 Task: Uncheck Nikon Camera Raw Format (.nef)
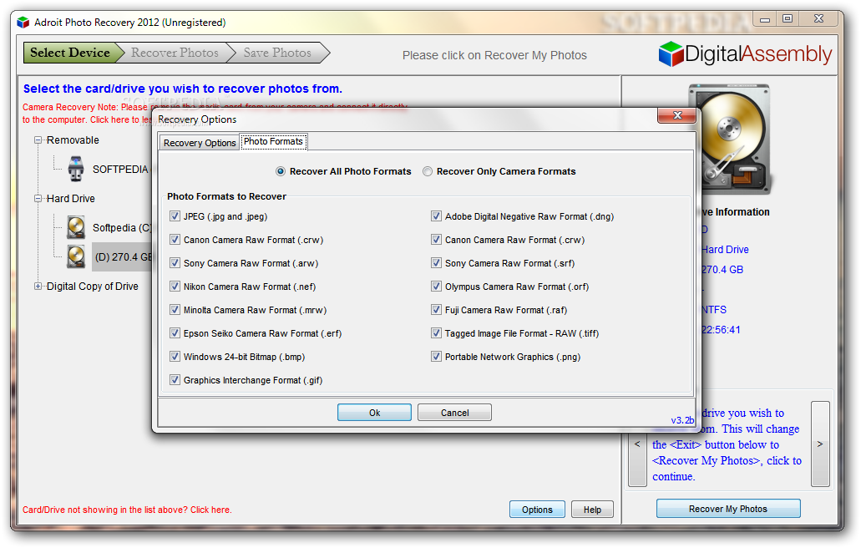[x=175, y=287]
